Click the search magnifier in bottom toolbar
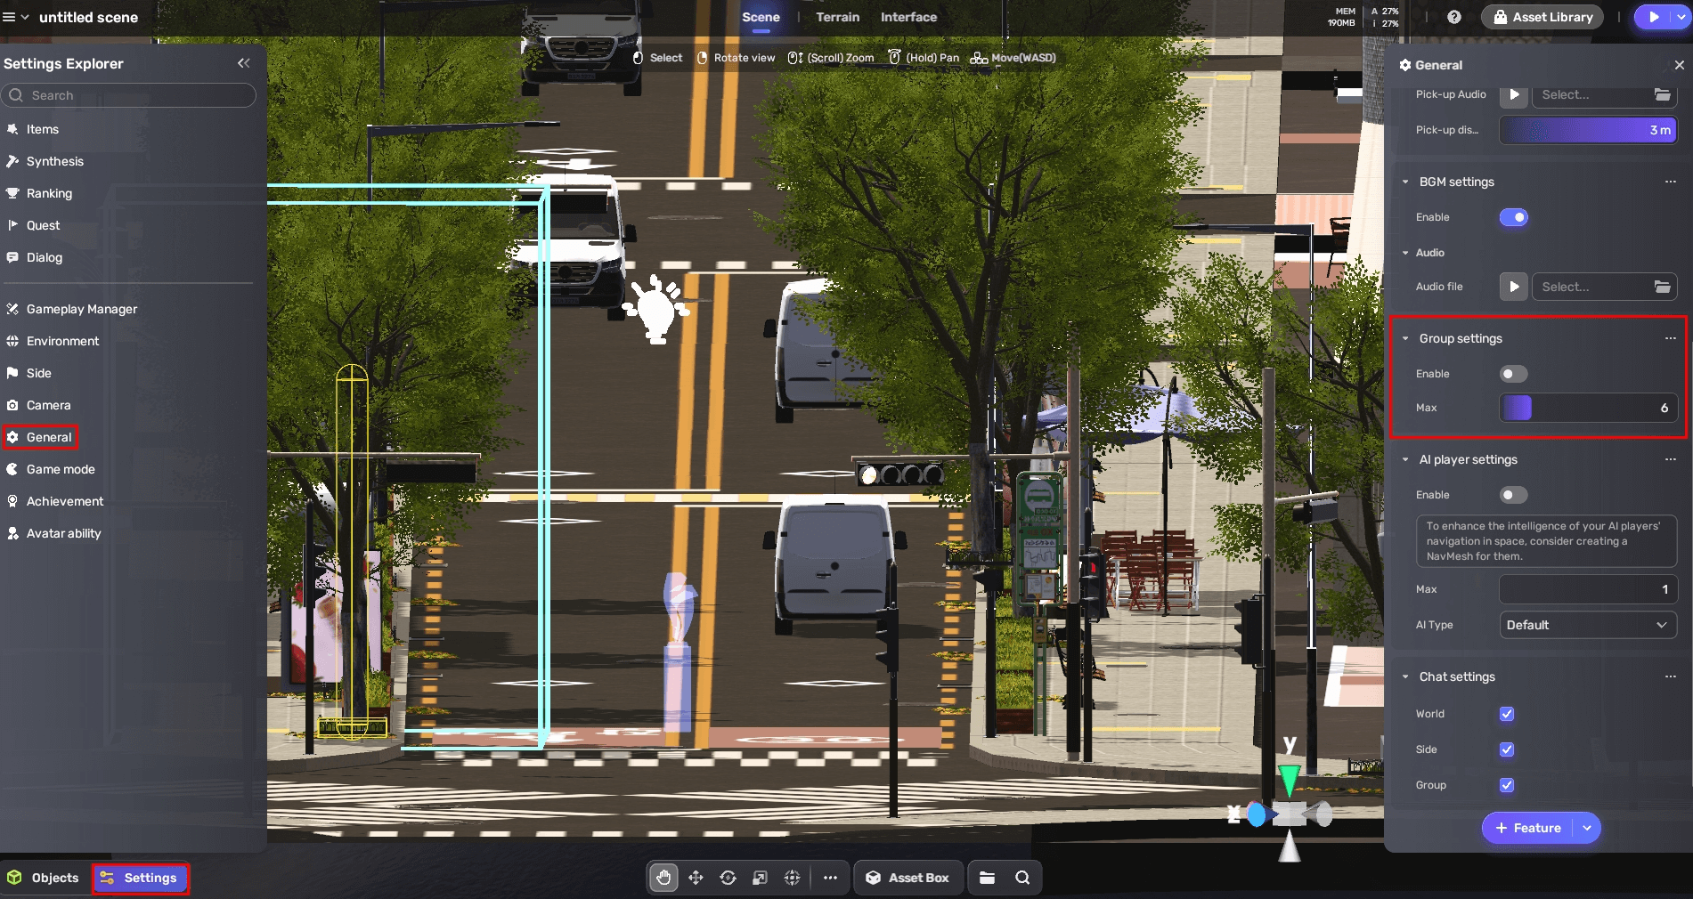The width and height of the screenshot is (1693, 899). coord(1022,878)
